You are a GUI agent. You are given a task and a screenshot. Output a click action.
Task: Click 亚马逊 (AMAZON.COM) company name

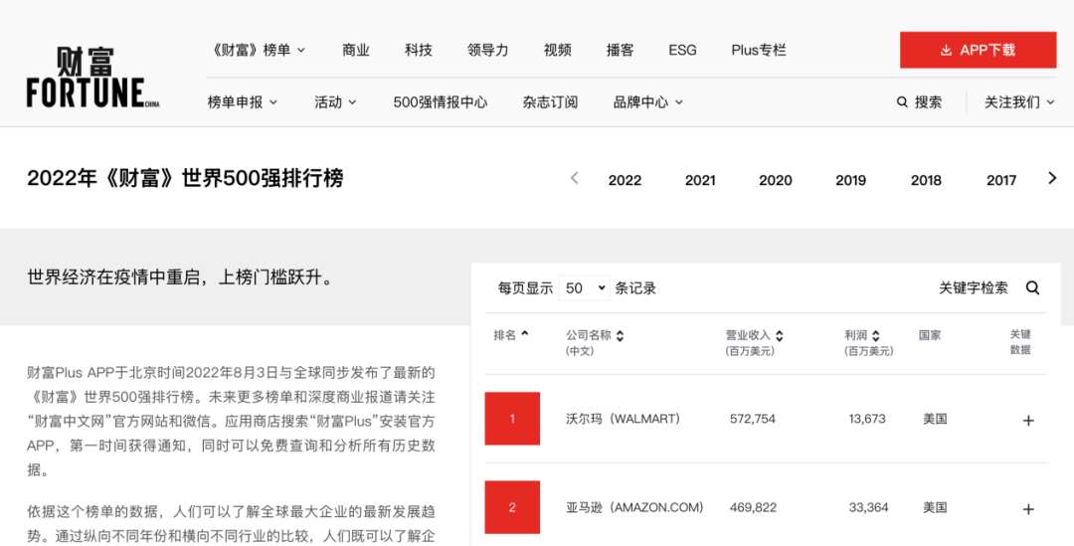coord(634,507)
